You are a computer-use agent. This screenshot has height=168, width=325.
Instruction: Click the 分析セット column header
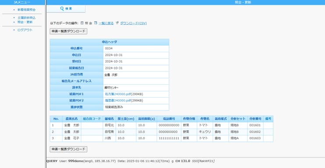pos(238,119)
